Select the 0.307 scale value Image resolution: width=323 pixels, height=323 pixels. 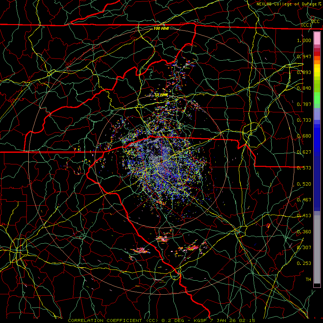pos(304,248)
